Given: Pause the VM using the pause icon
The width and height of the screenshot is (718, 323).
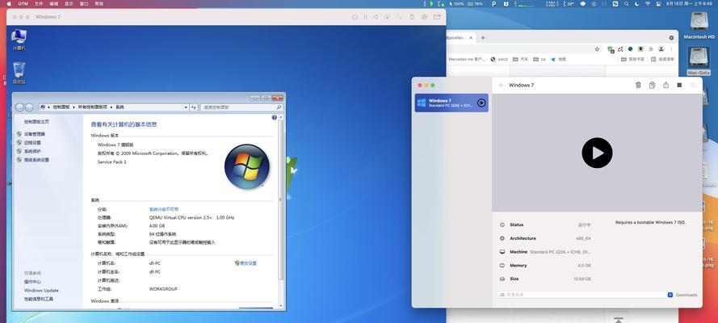Looking at the screenshot, I should point(365,17).
